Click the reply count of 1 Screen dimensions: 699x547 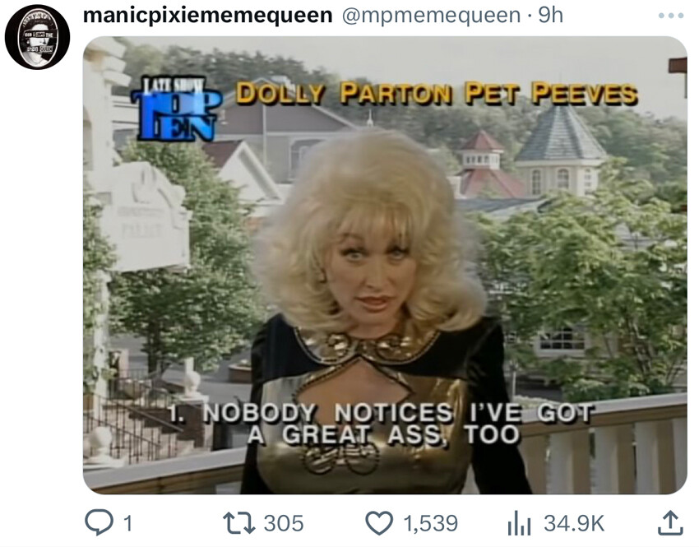(127, 523)
